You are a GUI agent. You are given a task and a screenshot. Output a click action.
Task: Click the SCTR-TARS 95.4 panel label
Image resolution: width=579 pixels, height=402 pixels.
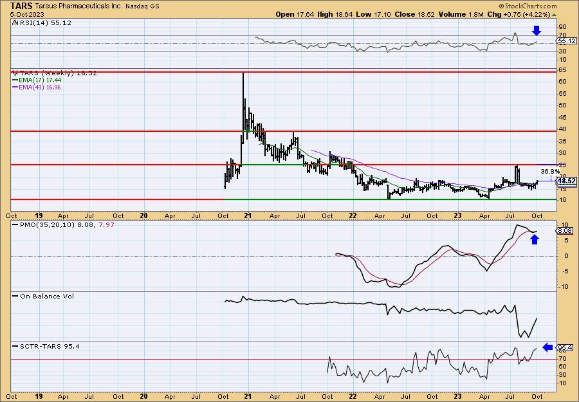click(50, 347)
